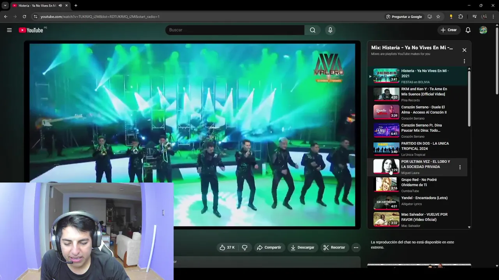The height and width of the screenshot is (280, 499).
Task: Reload the current page
Action: (24, 17)
